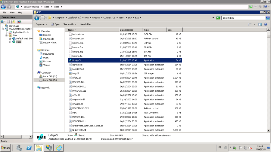Open the Help menu

pyautogui.click(x=20, y=12)
